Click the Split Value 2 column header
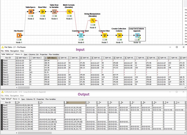This screenshot has width=187, height=135. [37, 58]
